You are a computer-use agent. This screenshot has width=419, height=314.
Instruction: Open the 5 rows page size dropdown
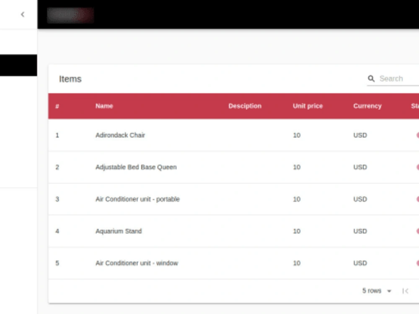tap(377, 291)
